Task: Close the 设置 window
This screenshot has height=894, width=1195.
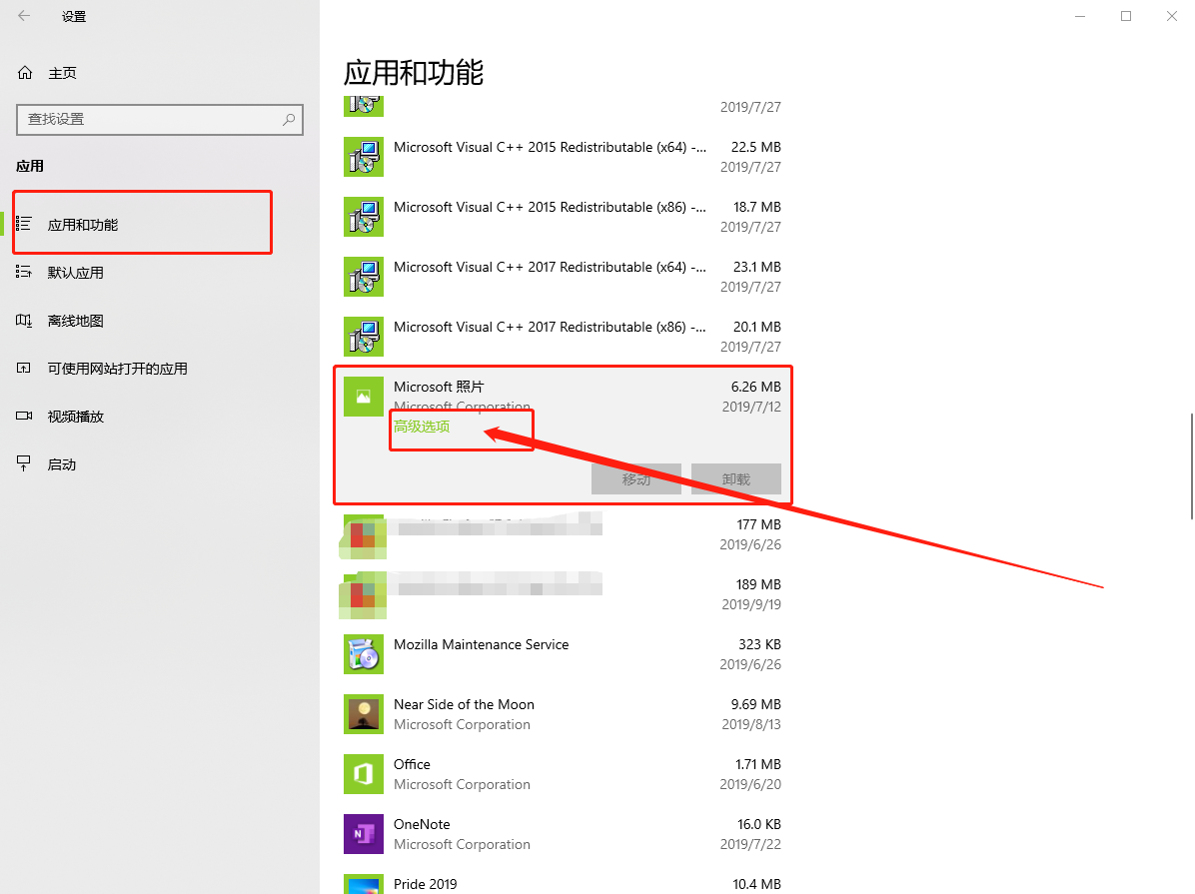Action: tap(1171, 16)
